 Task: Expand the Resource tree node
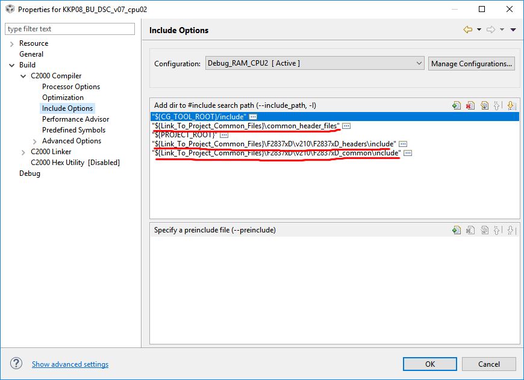coord(12,43)
